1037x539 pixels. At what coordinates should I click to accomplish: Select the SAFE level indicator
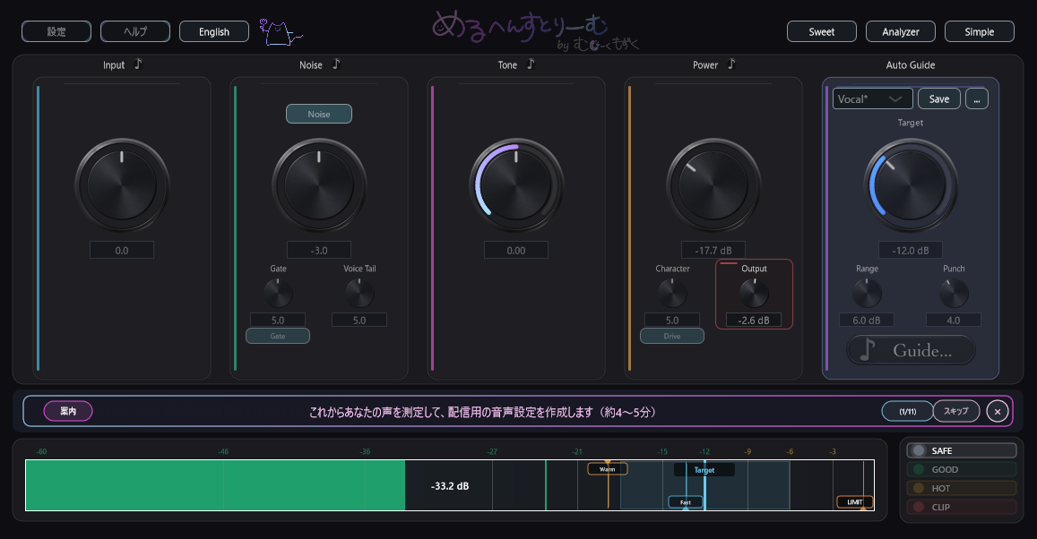click(x=962, y=450)
